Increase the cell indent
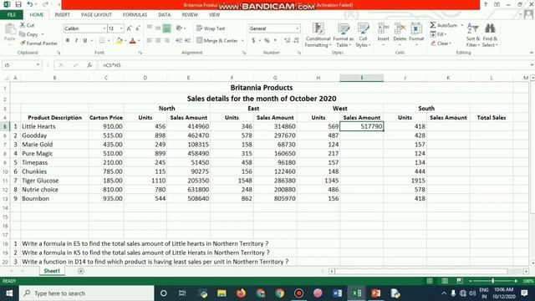This screenshot has height=301, width=535. click(x=187, y=41)
